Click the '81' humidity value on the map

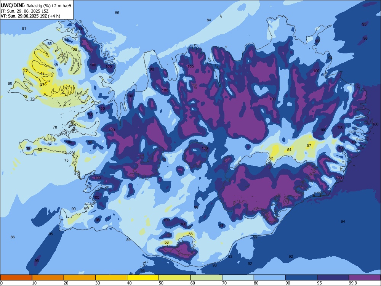click(24, 29)
